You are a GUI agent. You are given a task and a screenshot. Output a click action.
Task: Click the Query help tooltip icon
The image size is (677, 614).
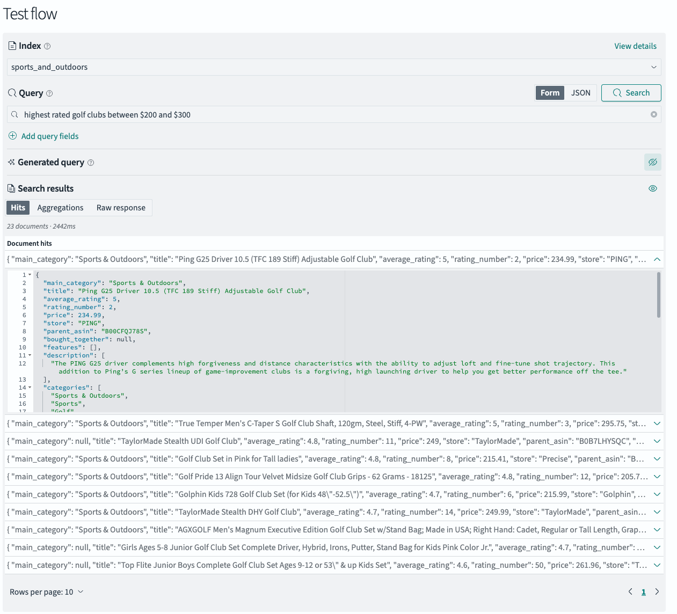pyautogui.click(x=49, y=93)
